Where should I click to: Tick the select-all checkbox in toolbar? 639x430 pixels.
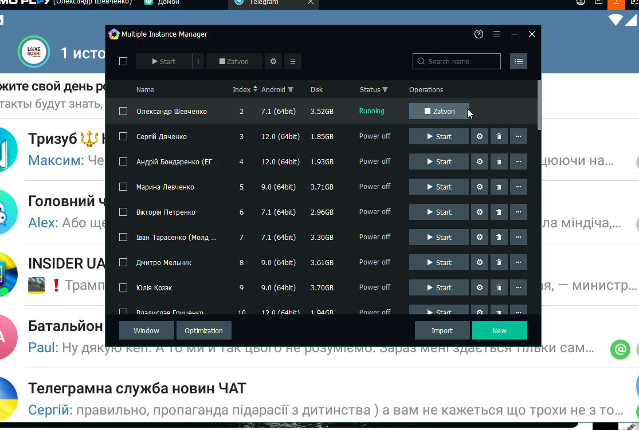tap(123, 61)
